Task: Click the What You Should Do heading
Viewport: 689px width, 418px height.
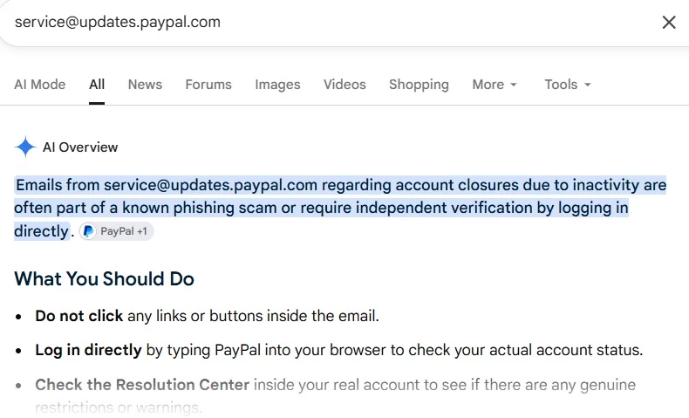Action: (x=104, y=278)
